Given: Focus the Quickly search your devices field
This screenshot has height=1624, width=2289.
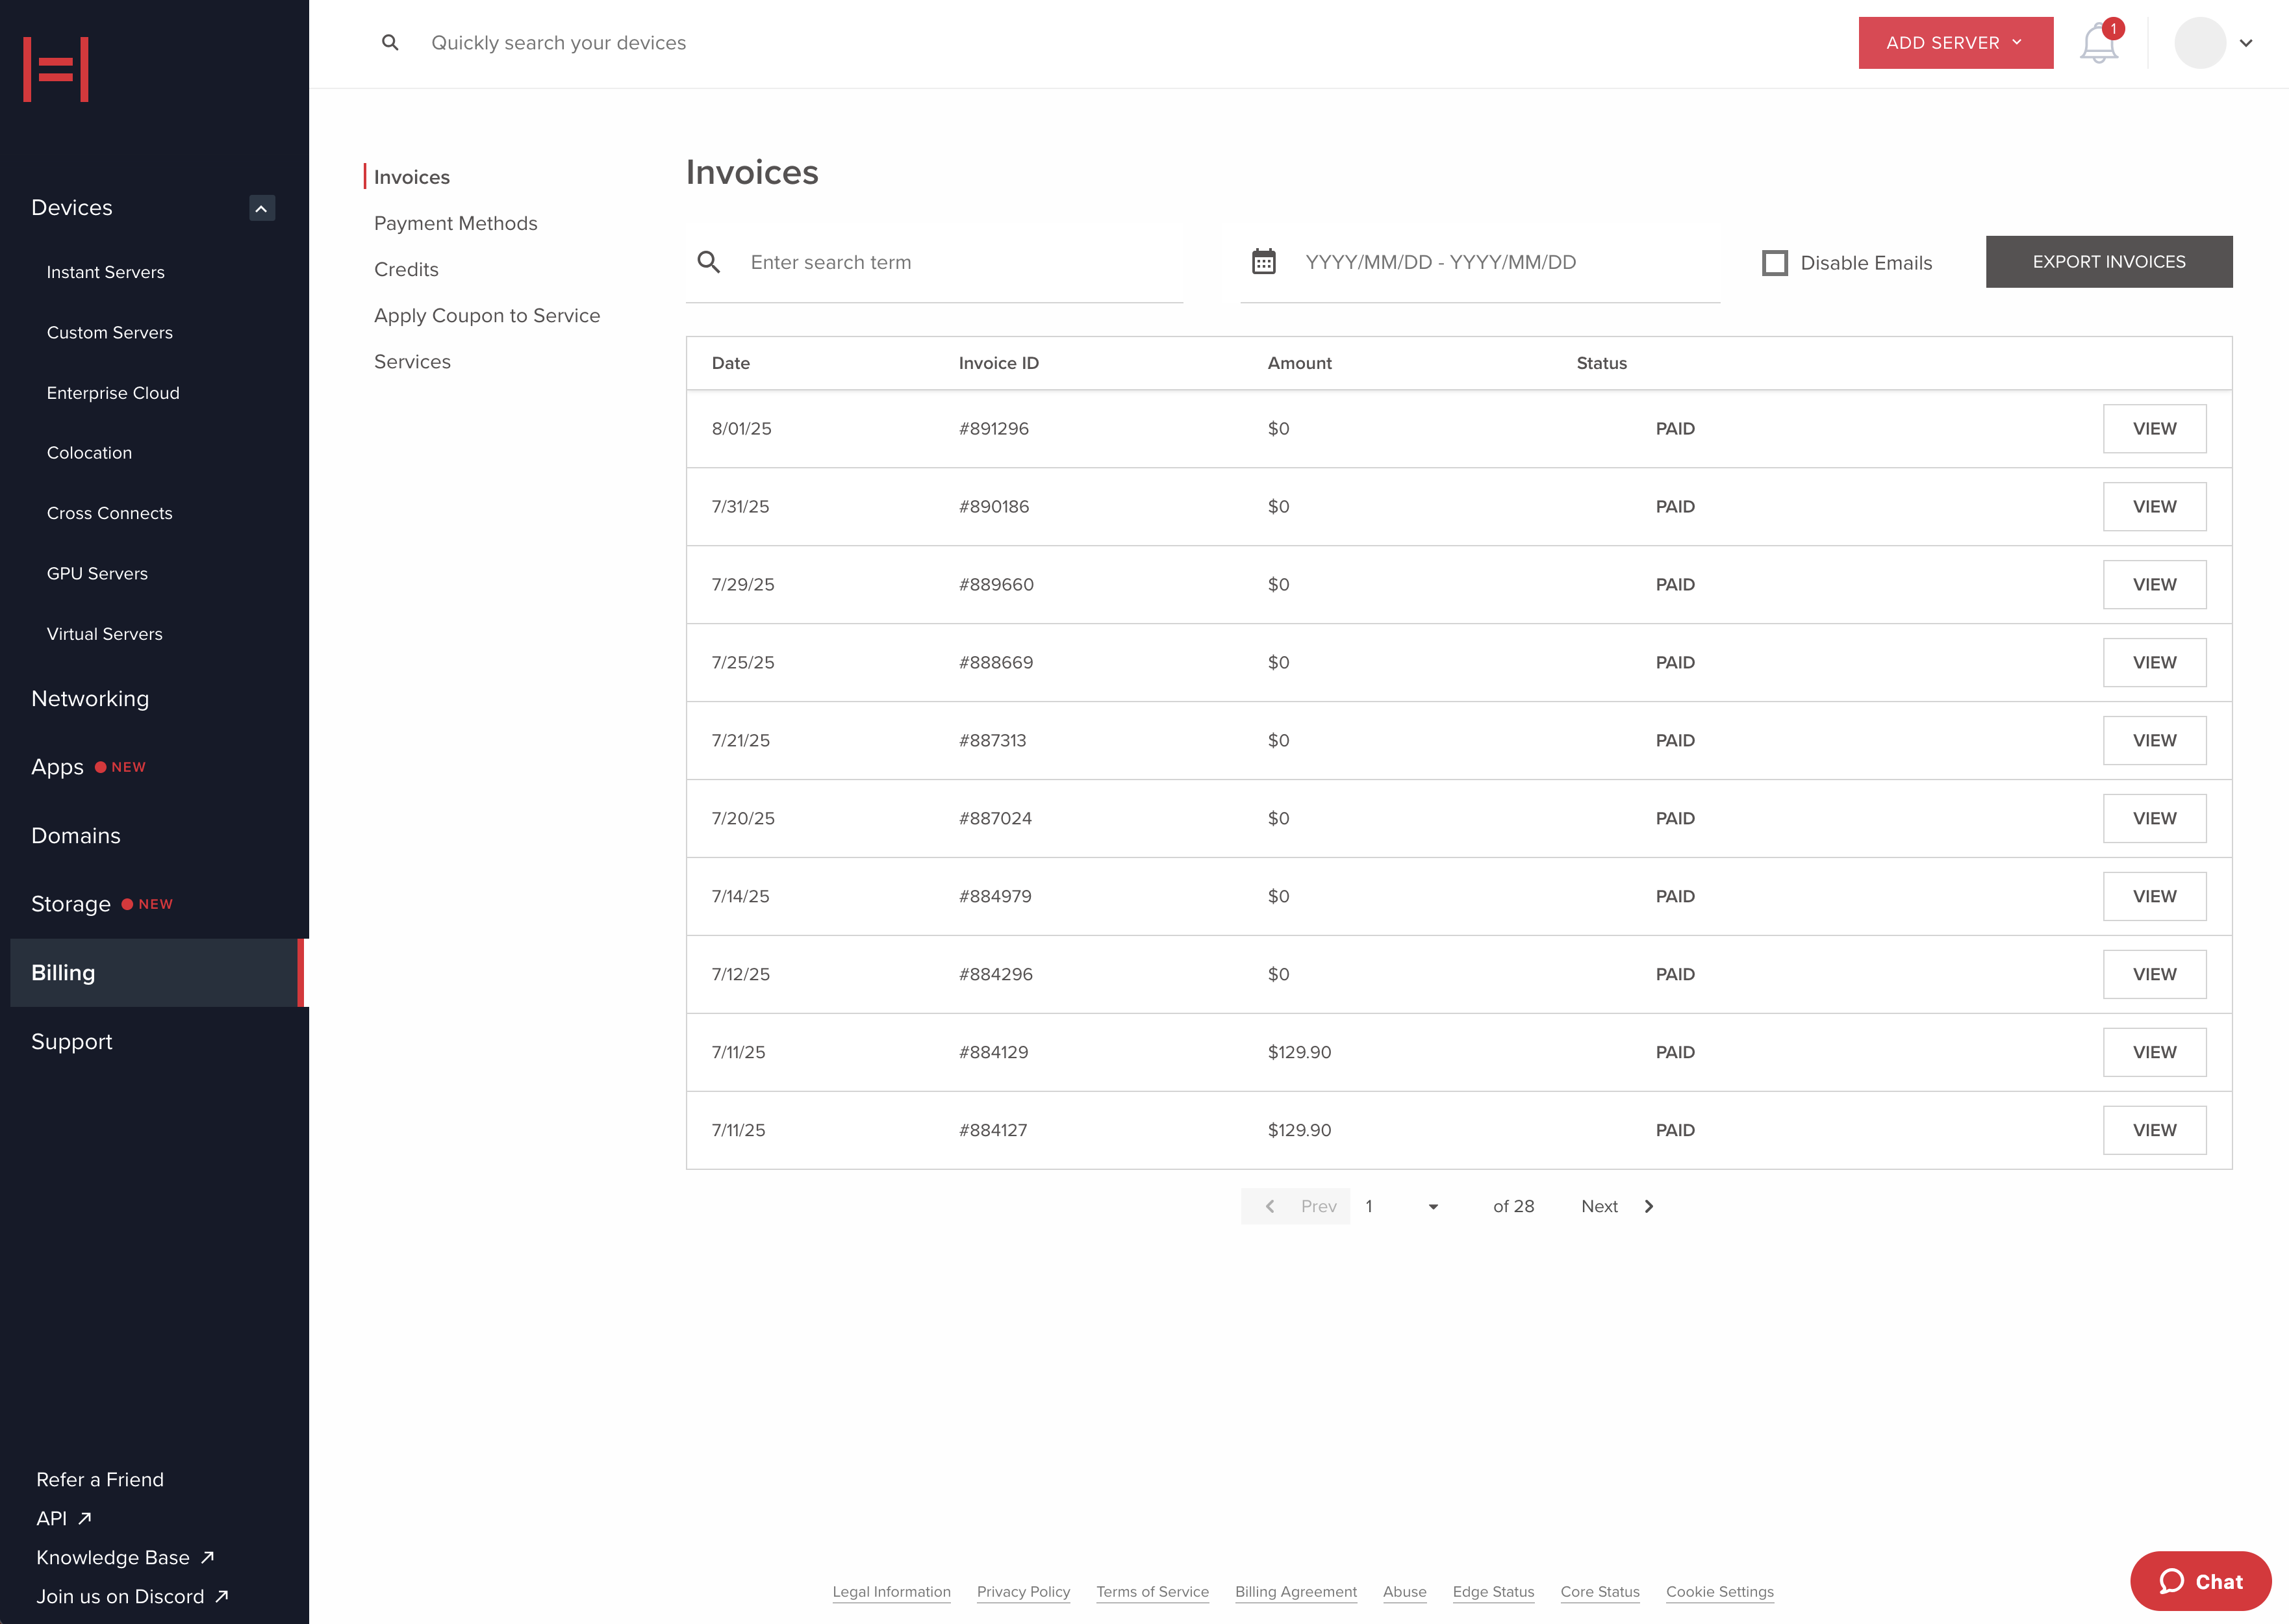Looking at the screenshot, I should [558, 43].
